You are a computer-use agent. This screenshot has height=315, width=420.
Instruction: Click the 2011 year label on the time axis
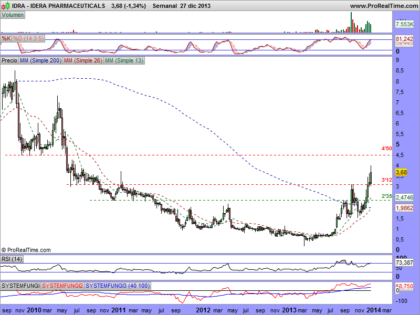[118, 310]
